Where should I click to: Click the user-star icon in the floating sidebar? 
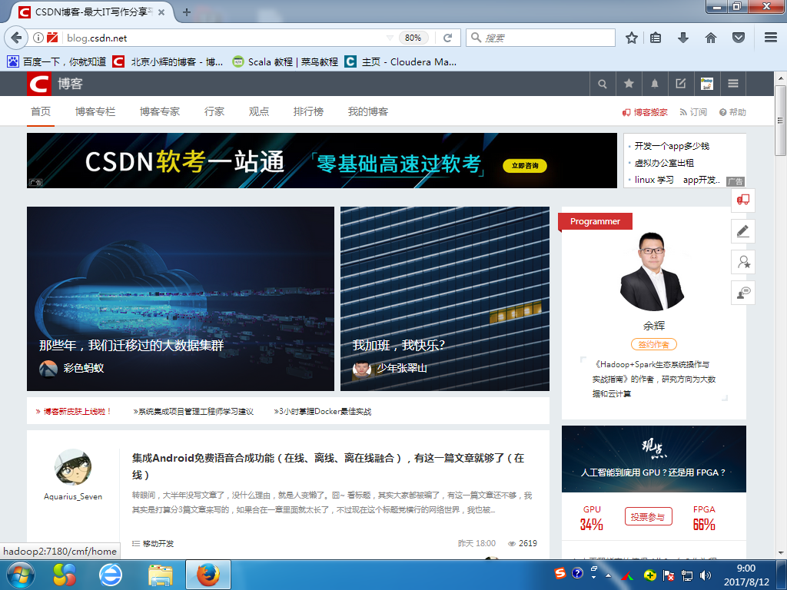(743, 262)
